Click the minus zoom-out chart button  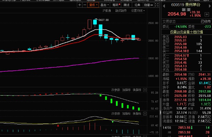coord(84,5)
